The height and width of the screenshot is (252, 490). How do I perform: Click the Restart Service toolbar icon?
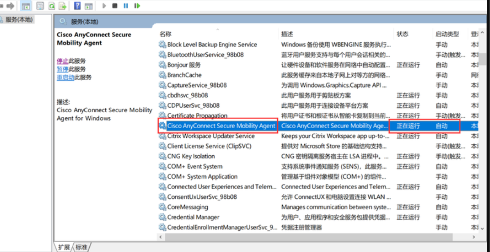pyautogui.click(x=137, y=6)
